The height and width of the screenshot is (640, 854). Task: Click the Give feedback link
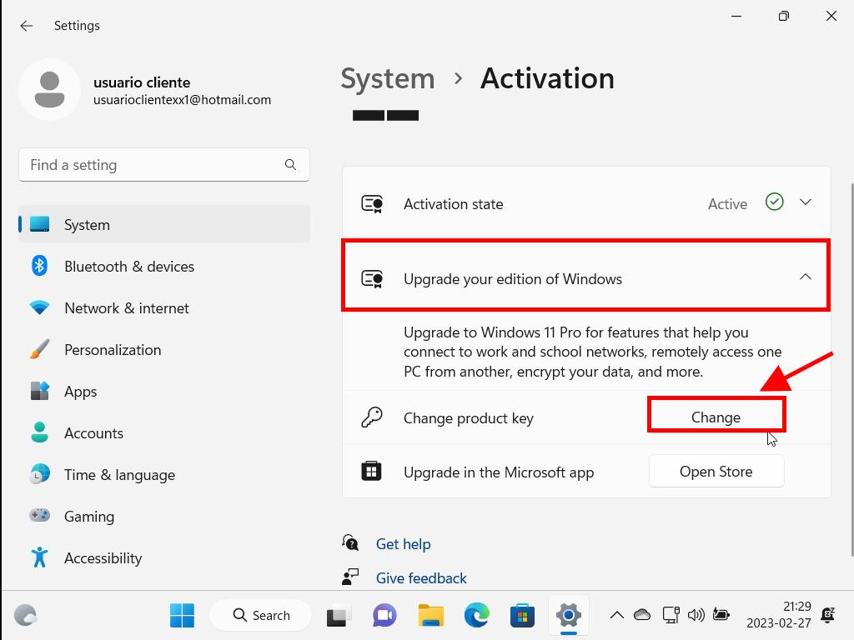[421, 578]
